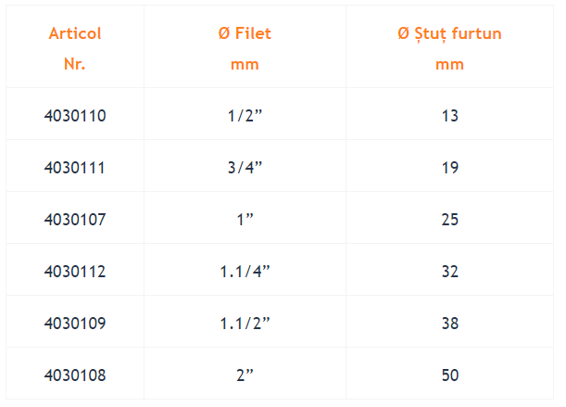Click the 3/4" thread size cell
Viewport: 566px width, 407px height.
click(x=245, y=168)
